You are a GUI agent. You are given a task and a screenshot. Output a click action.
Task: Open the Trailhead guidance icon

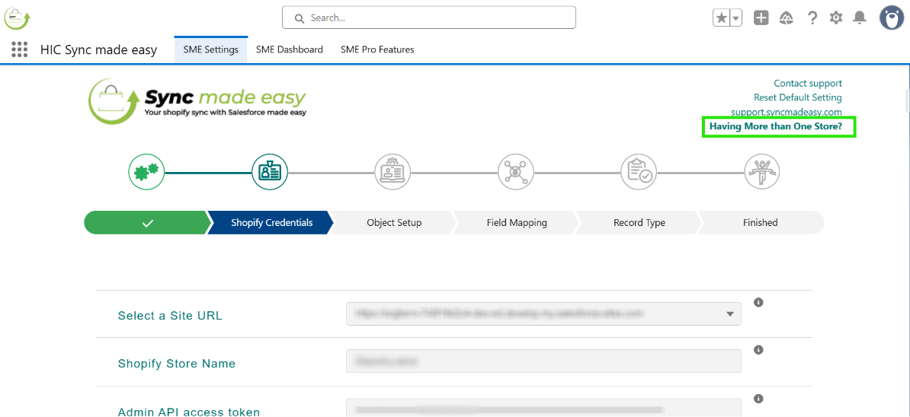787,18
